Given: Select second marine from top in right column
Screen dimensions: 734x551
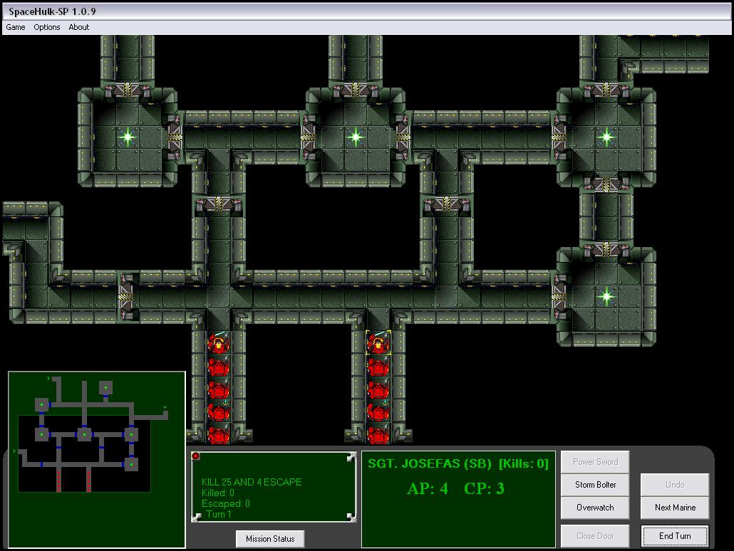Looking at the screenshot, I should point(378,366).
